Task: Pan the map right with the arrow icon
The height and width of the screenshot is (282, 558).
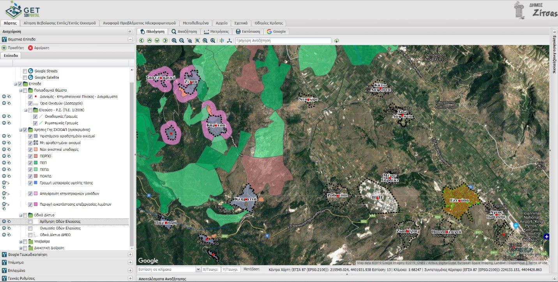Action: [165, 41]
